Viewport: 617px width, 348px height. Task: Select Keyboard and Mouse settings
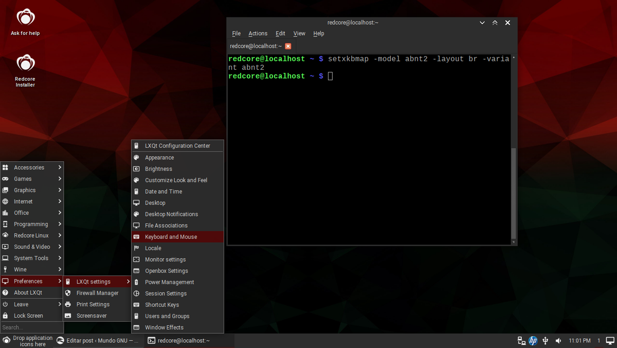pos(178,237)
